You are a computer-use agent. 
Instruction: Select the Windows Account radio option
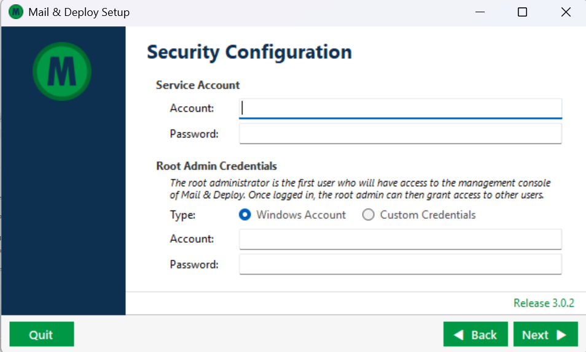point(245,215)
